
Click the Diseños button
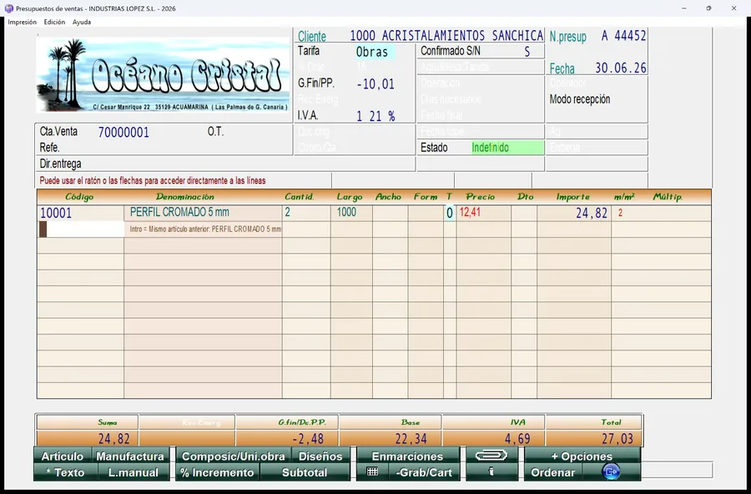click(320, 456)
